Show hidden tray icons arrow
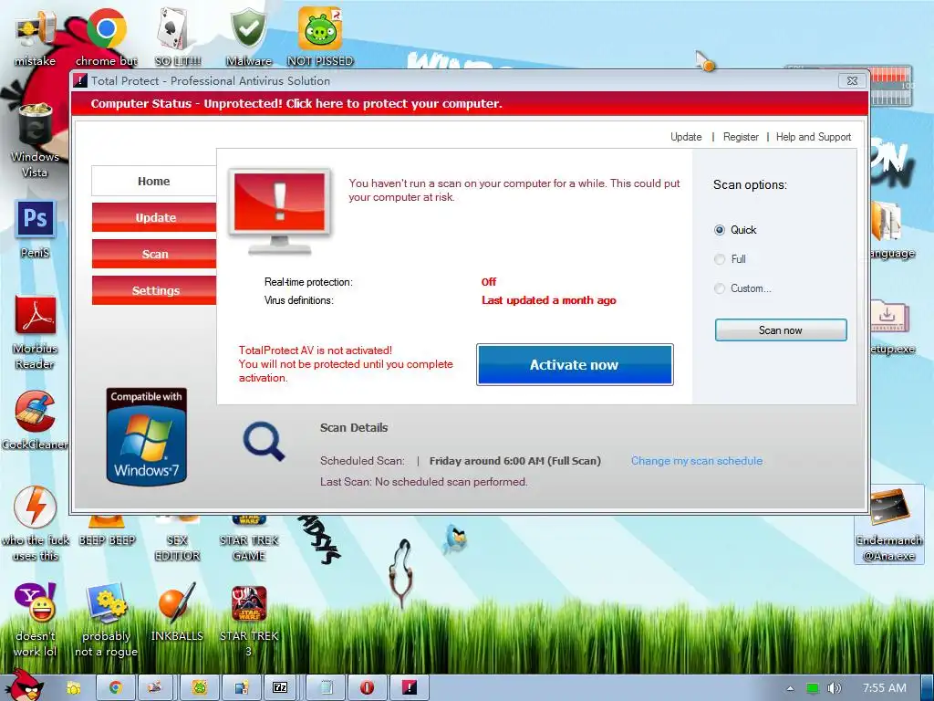The width and height of the screenshot is (934, 701). pos(790,688)
